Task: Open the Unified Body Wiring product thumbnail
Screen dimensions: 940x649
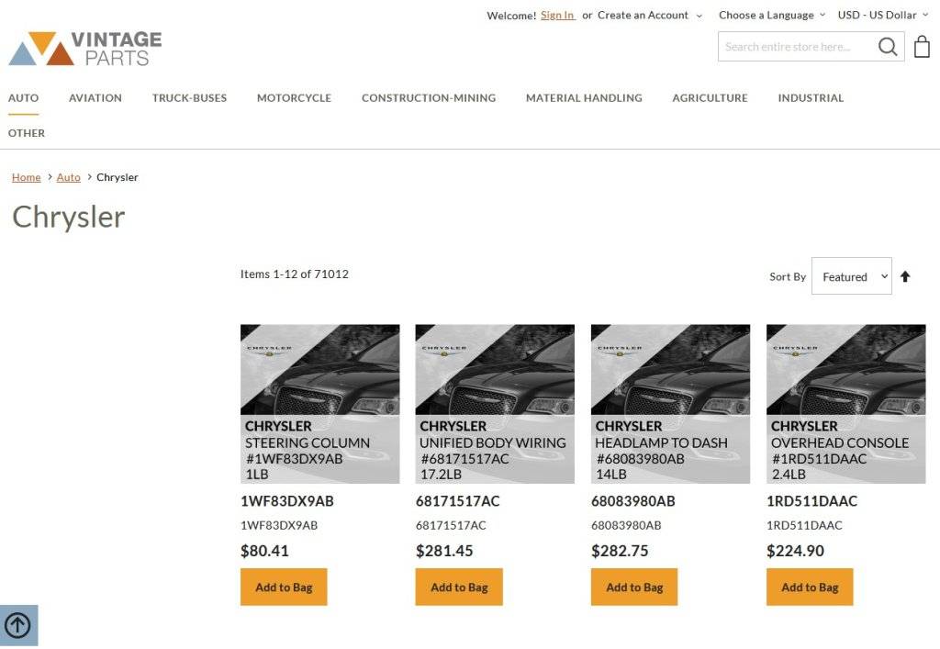Action: (x=495, y=403)
